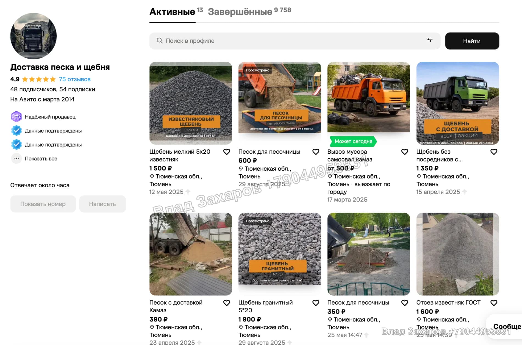Favorite the Щебень без посредников listing
The width and height of the screenshot is (522, 345).
[494, 152]
